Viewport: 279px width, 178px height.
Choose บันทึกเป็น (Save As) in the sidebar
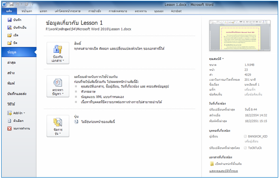point(17,28)
